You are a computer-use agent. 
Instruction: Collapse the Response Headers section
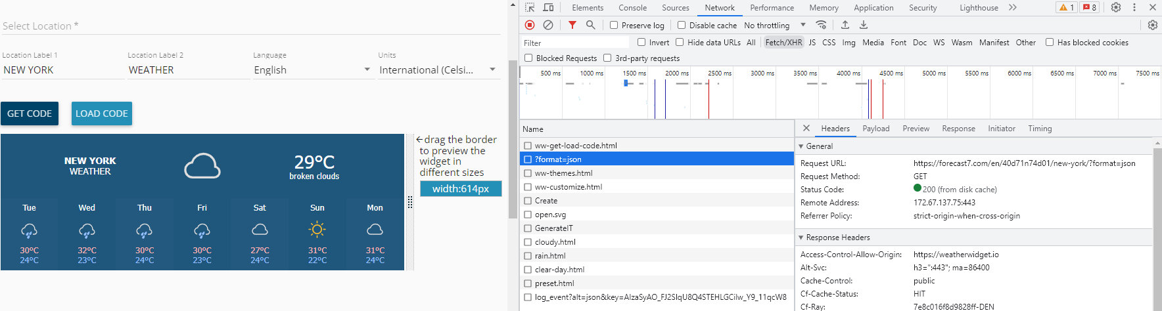coord(801,238)
